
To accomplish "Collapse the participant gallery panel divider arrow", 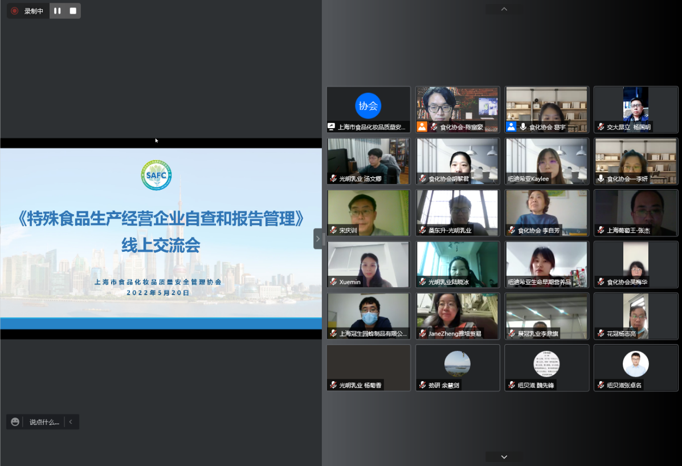I will pyautogui.click(x=318, y=239).
